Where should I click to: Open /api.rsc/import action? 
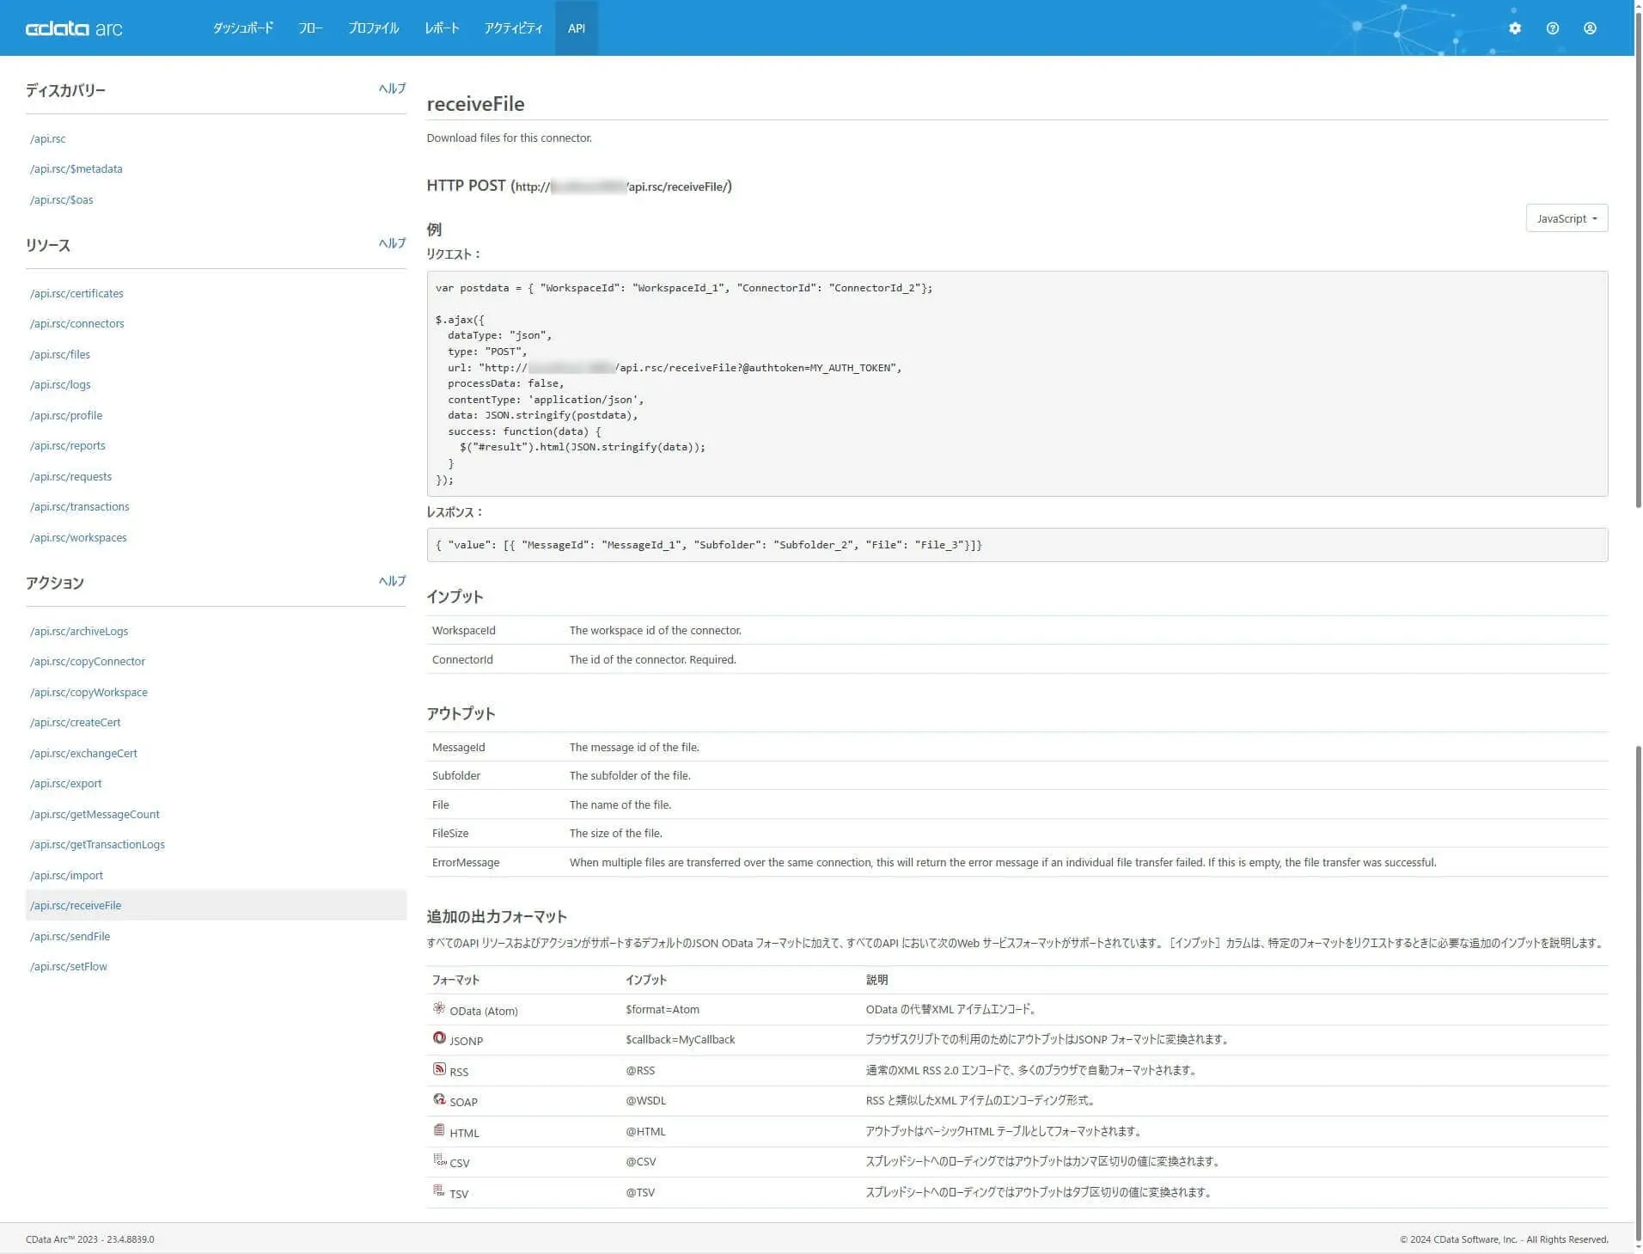coord(66,875)
